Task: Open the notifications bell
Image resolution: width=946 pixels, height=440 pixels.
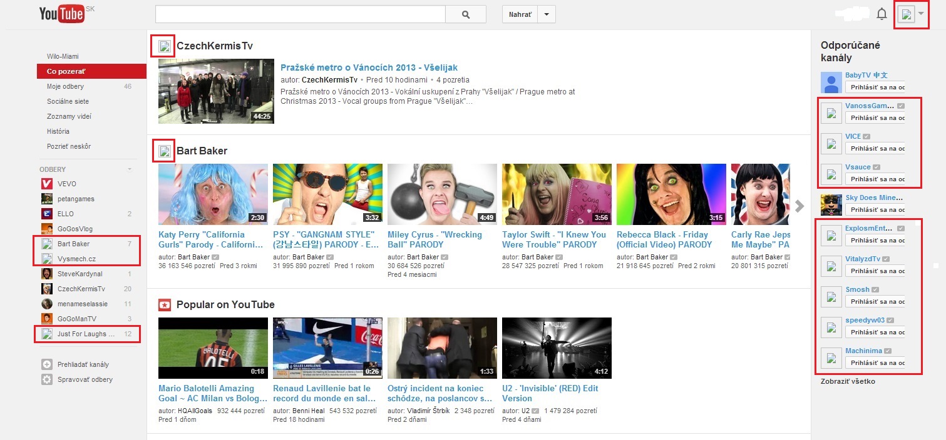Action: point(882,14)
